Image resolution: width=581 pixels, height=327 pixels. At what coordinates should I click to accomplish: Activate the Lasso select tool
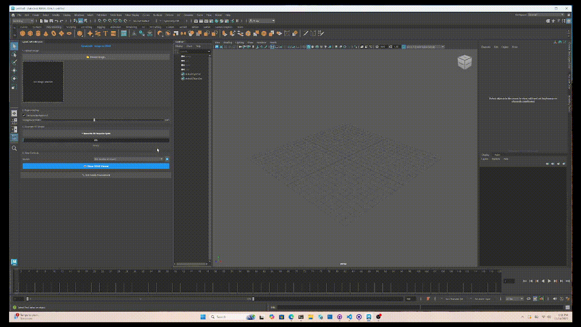(x=14, y=54)
